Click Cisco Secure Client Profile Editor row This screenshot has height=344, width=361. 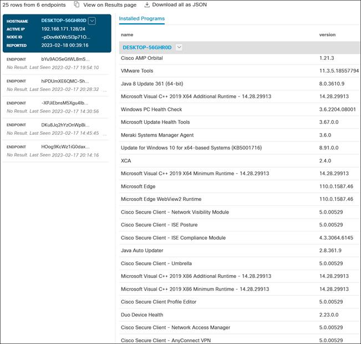[240, 302]
